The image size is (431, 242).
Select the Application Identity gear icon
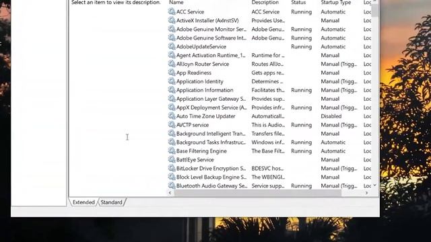172,81
